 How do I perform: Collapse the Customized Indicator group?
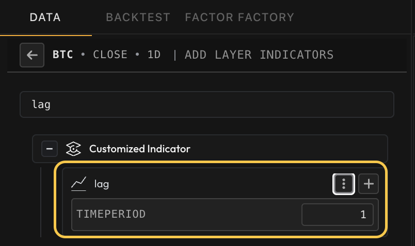pyautogui.click(x=50, y=149)
